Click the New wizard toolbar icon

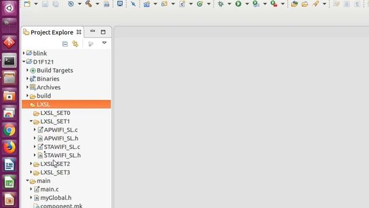click(x=27, y=4)
